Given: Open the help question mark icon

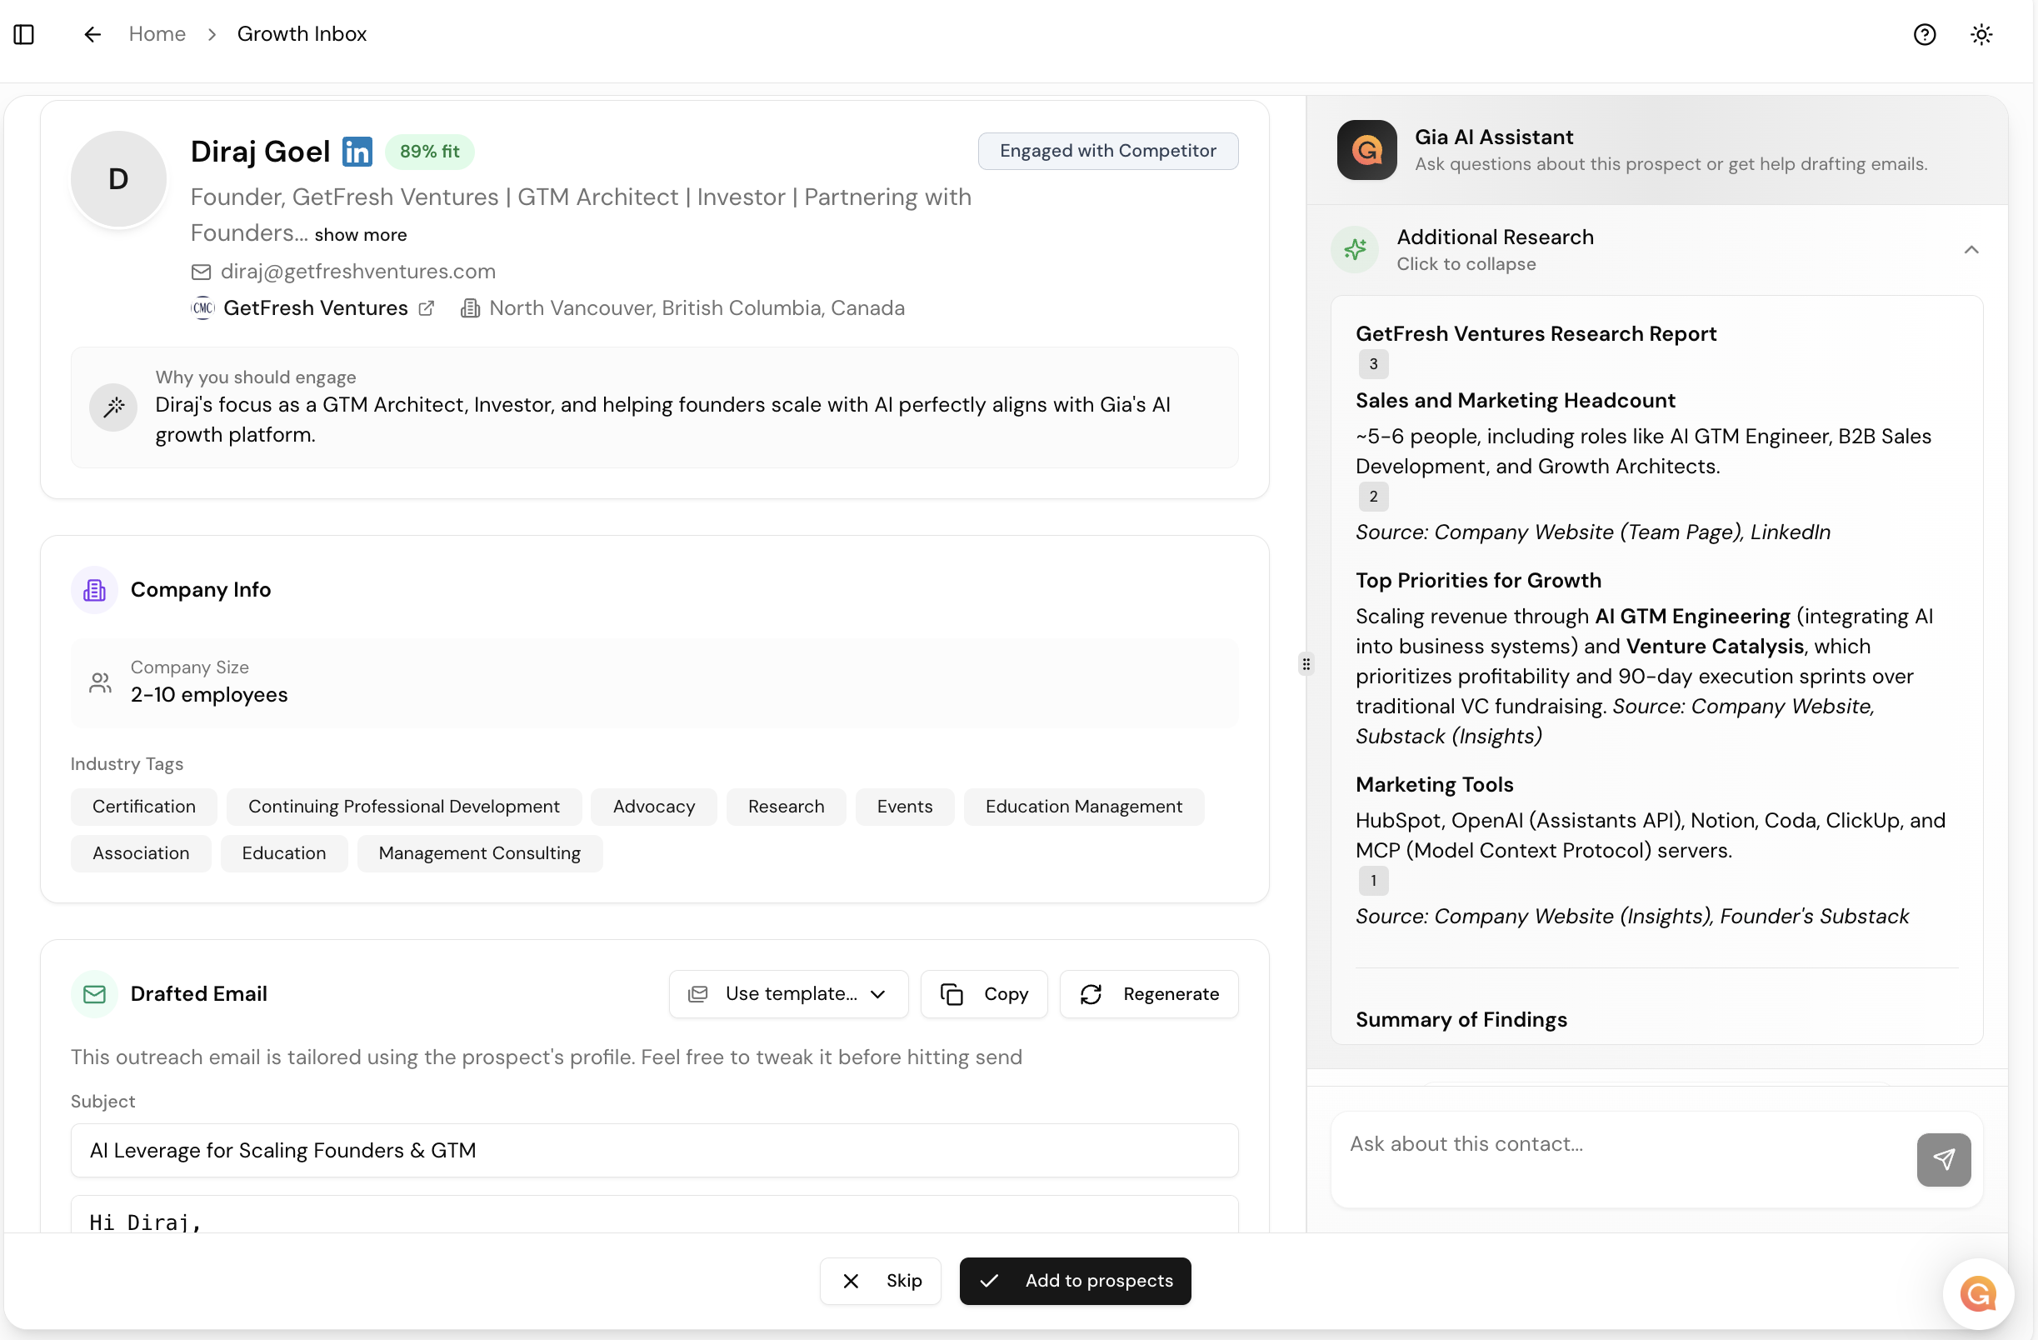Looking at the screenshot, I should 1925,34.
